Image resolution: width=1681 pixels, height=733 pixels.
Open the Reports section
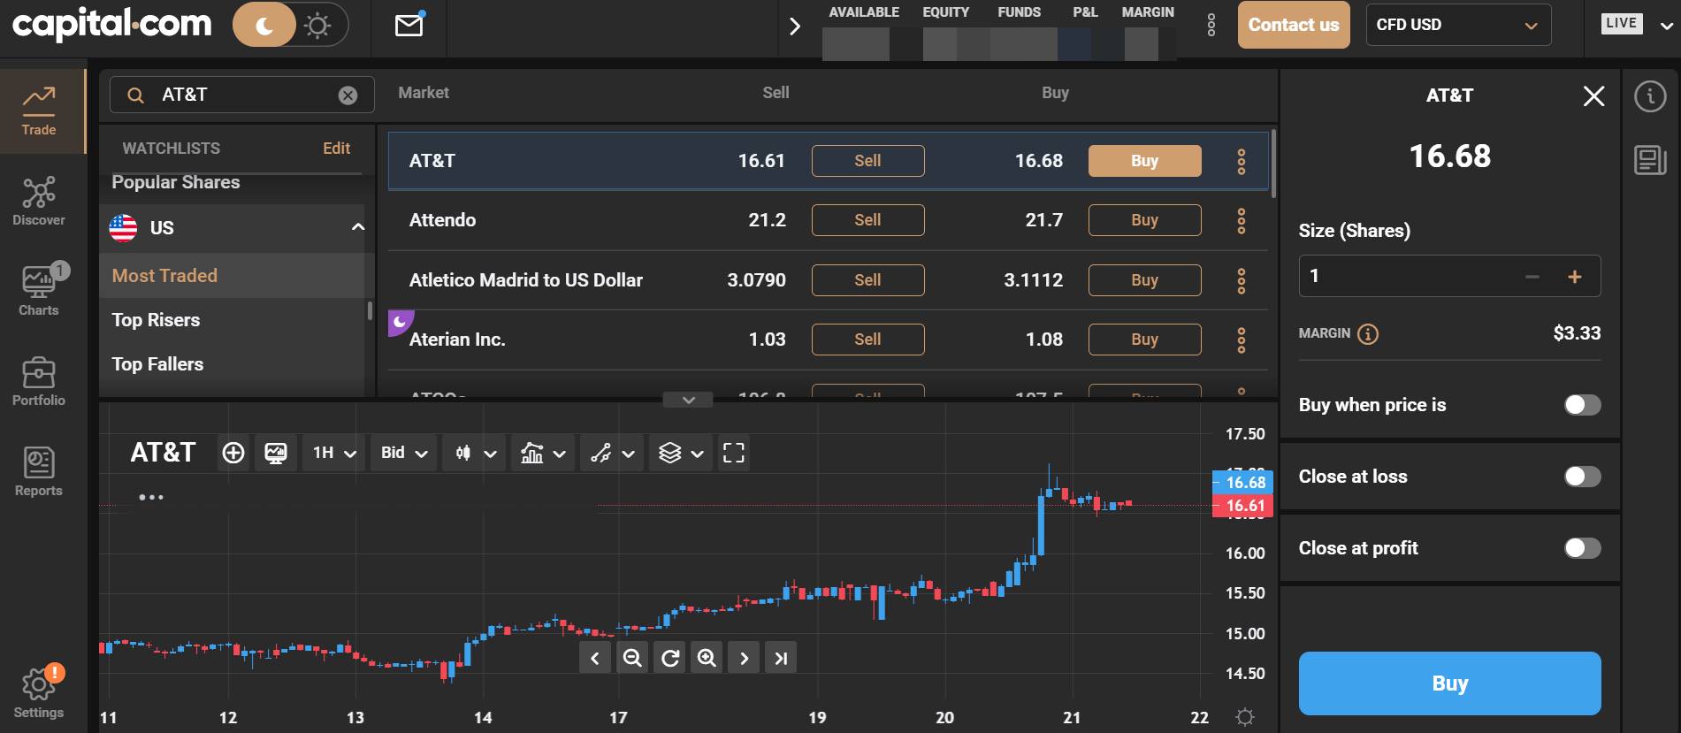39,471
